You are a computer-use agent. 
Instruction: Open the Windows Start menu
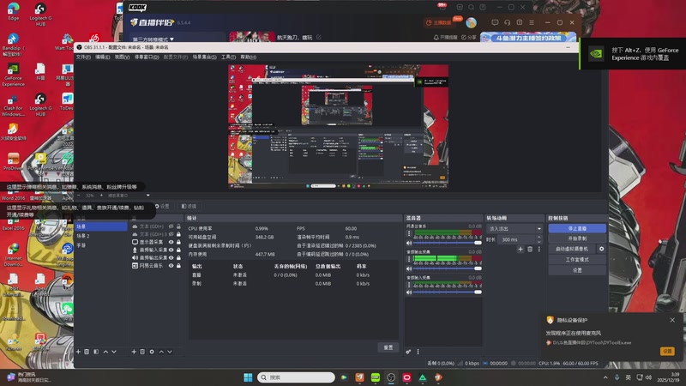coord(248,377)
